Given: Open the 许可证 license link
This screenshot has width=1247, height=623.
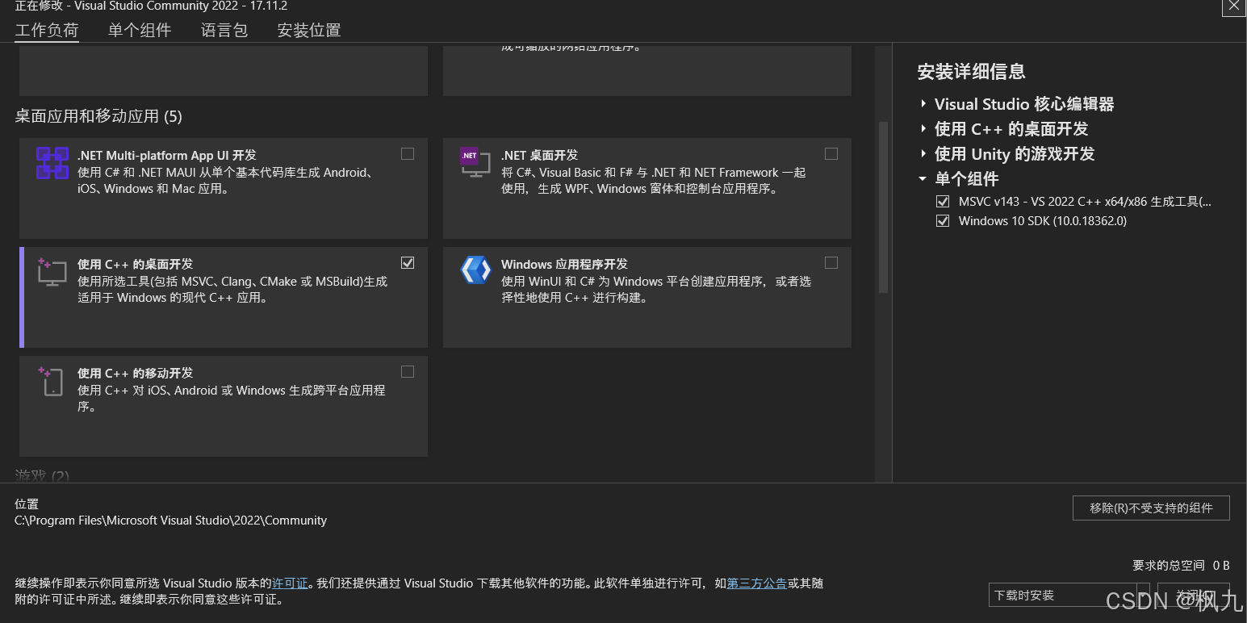Looking at the screenshot, I should click(290, 583).
